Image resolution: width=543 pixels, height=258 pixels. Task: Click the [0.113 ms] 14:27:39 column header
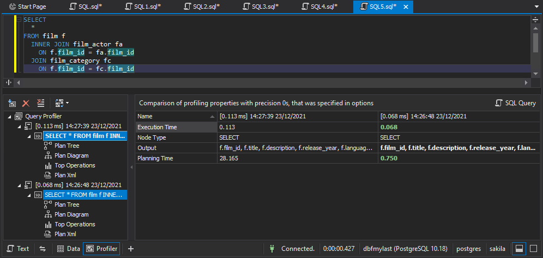298,116
